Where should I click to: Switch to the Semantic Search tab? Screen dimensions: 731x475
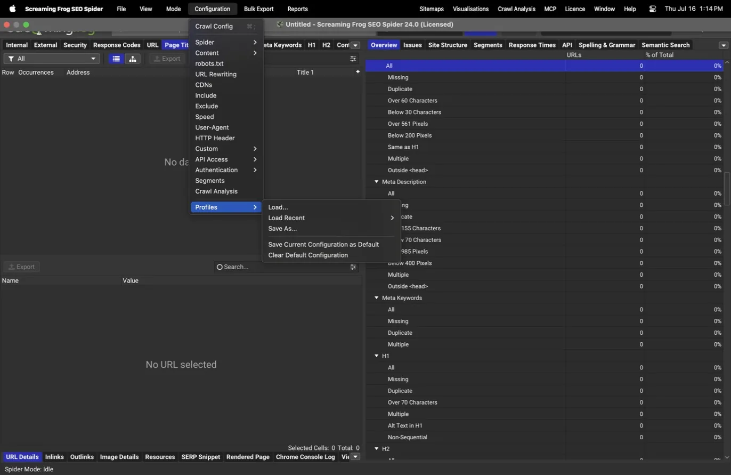point(665,45)
